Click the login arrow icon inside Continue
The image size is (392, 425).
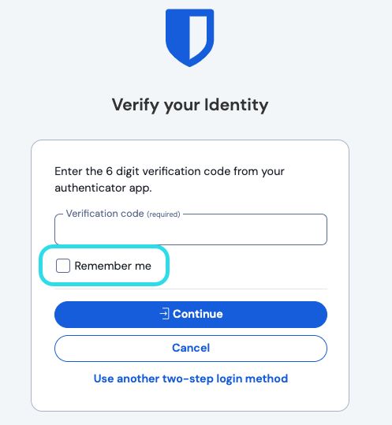(165, 314)
